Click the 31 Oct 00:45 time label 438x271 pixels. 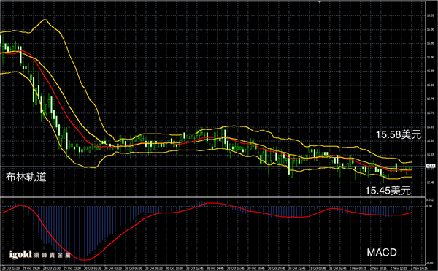click(x=318, y=268)
